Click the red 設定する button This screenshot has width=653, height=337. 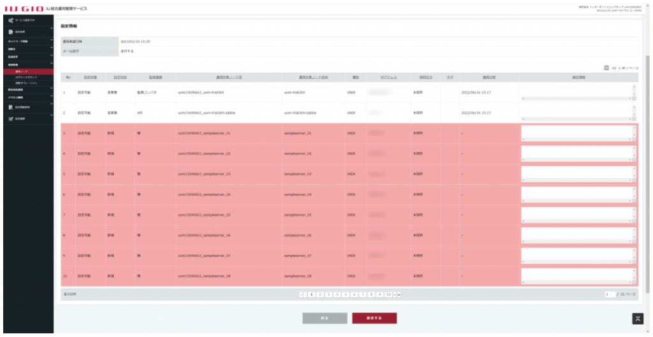[x=374, y=318]
